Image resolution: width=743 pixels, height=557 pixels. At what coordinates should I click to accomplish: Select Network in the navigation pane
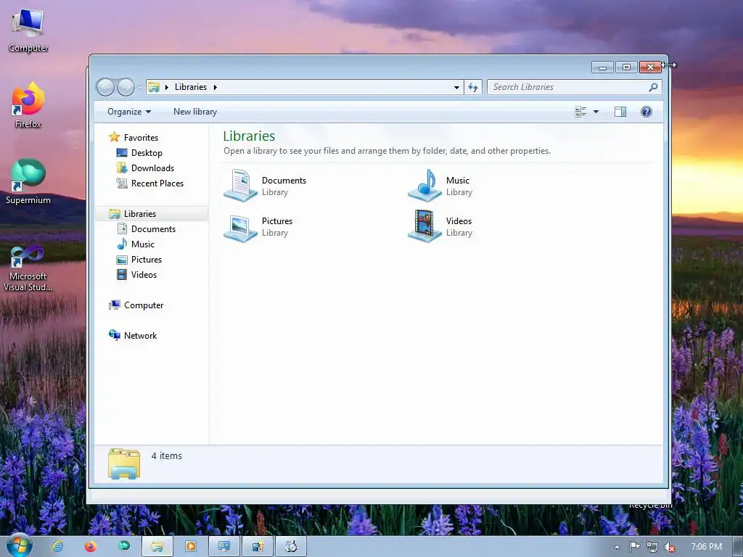point(140,335)
